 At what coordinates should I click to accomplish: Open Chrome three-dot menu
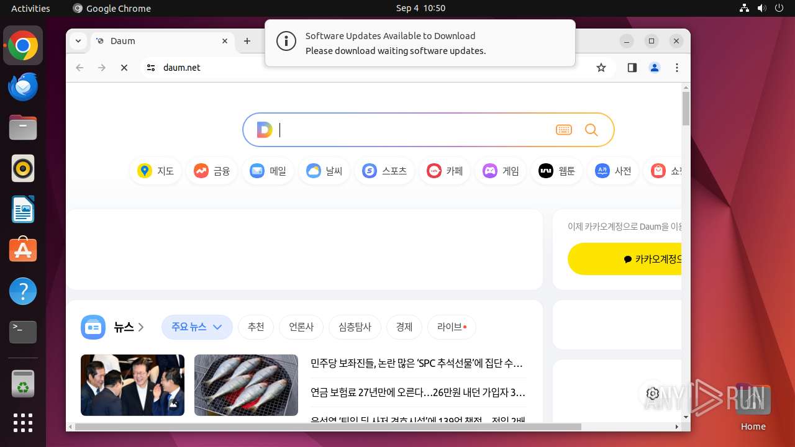[677, 68]
